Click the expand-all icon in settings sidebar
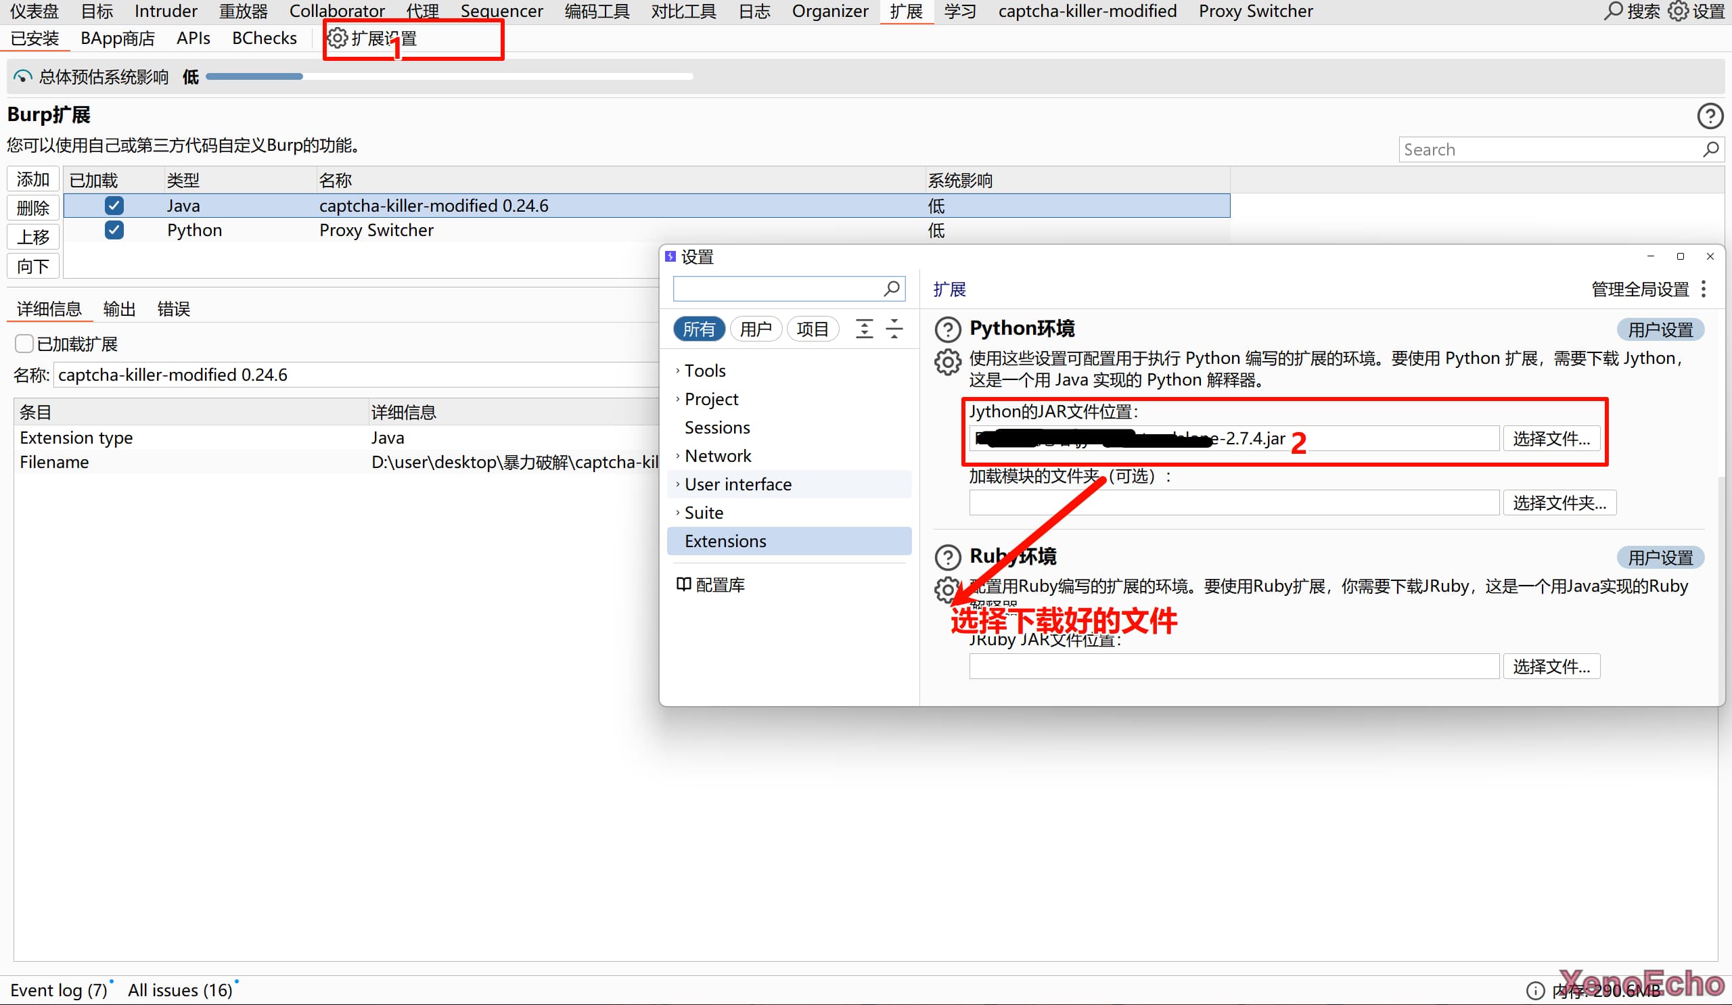Viewport: 1732px width, 1005px height. (x=864, y=329)
